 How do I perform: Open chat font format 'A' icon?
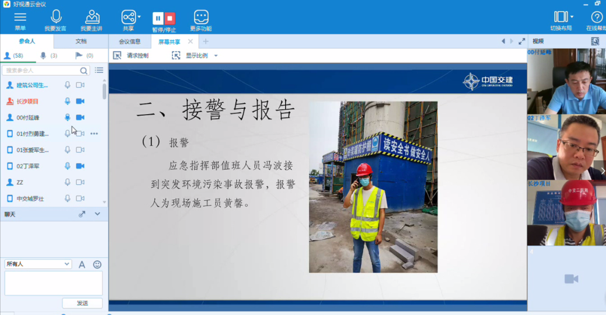point(82,264)
